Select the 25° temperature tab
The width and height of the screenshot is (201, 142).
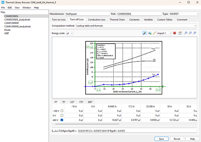click(56, 102)
